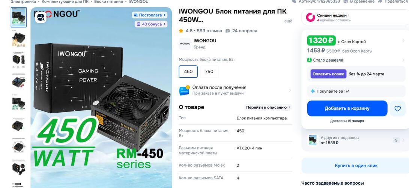This screenshot has height=188, width=409.
Task: Add item to favorites with heart icon
Action: pyautogui.click(x=397, y=108)
